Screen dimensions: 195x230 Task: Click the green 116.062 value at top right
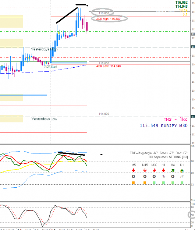[181, 3]
